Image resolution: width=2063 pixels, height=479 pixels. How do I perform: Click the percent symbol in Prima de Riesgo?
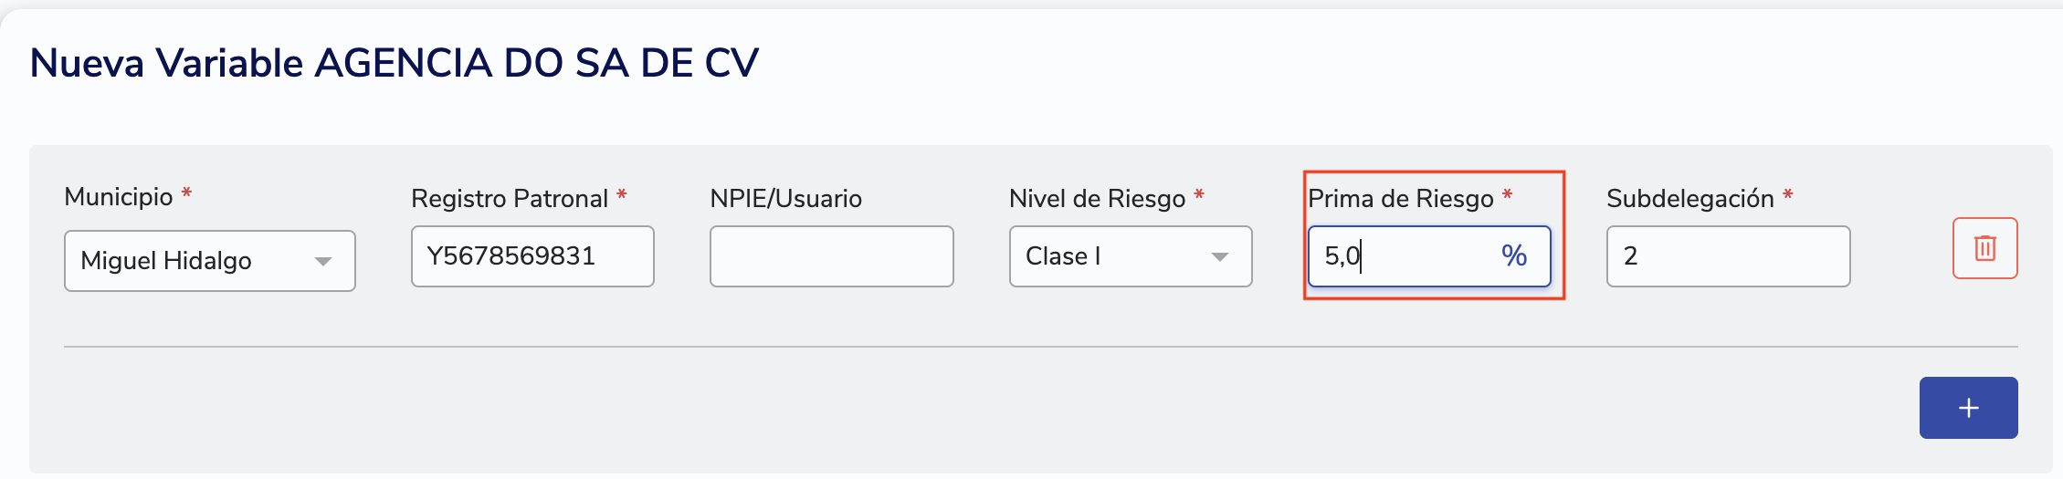(x=1513, y=255)
